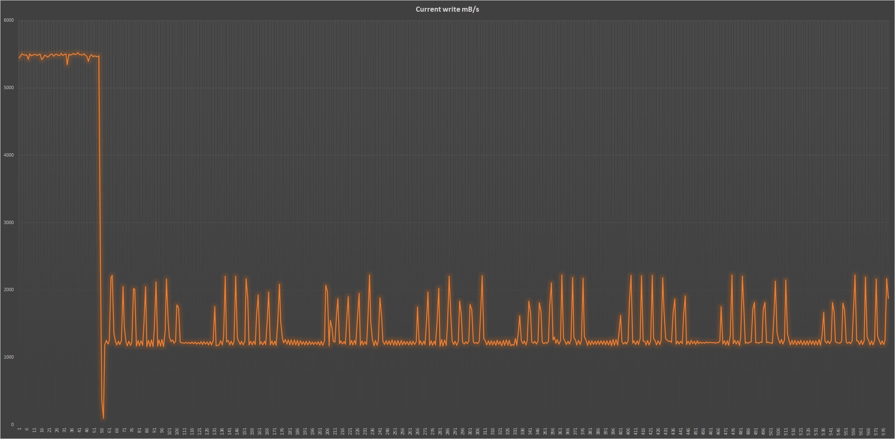Screen dimensions: 895x439
Task: Click the final data point of the orange line
Action: (888, 298)
